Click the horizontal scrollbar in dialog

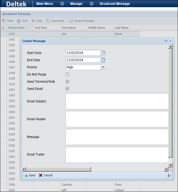(58, 169)
